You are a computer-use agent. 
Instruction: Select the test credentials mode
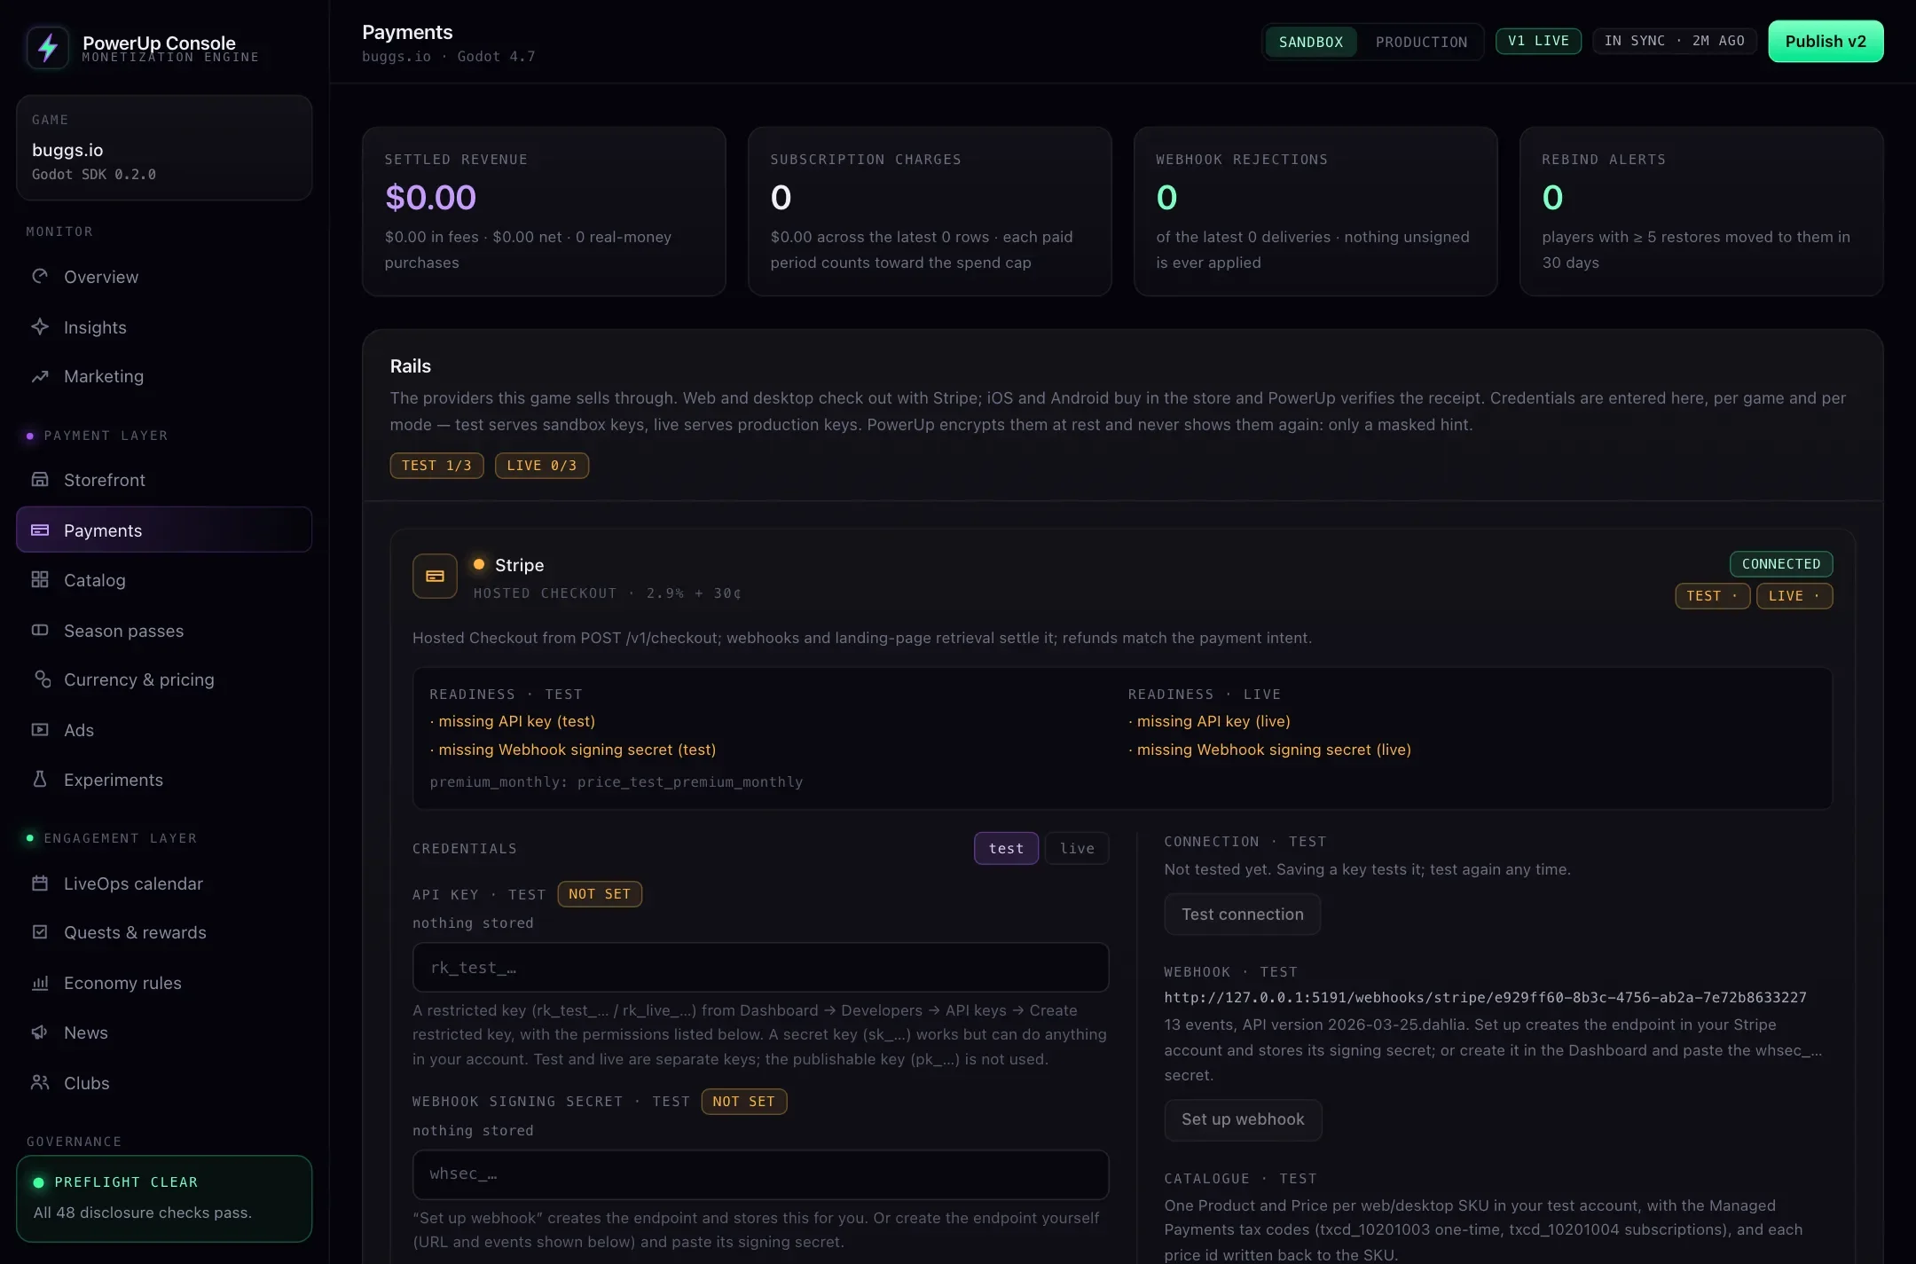click(1006, 848)
